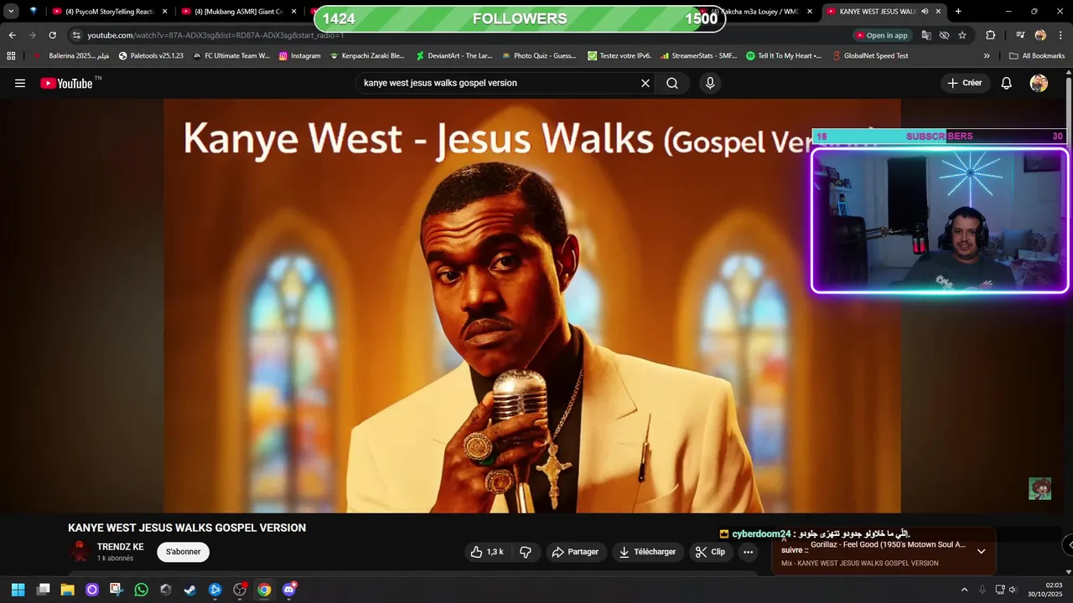Expand the Mix playlist panel chevron

click(981, 551)
